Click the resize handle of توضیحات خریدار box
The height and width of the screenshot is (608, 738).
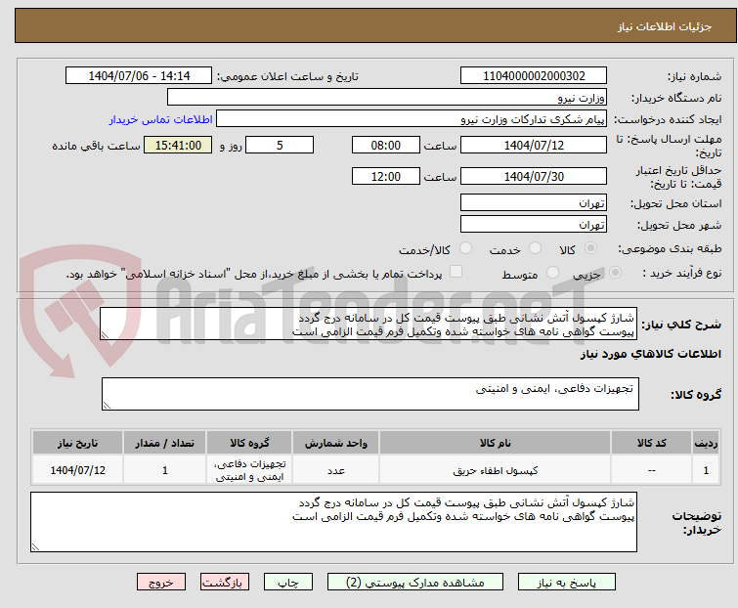(35, 546)
